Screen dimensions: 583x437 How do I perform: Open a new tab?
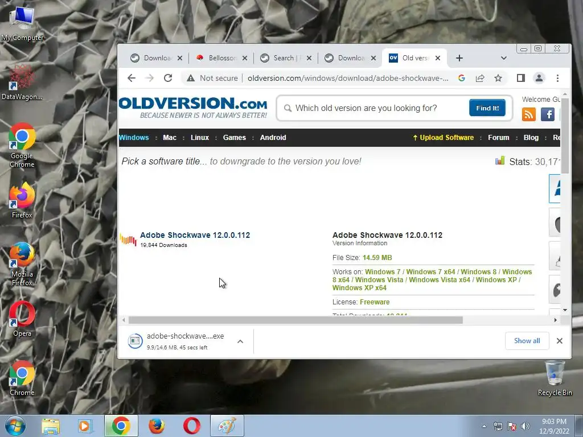click(459, 58)
